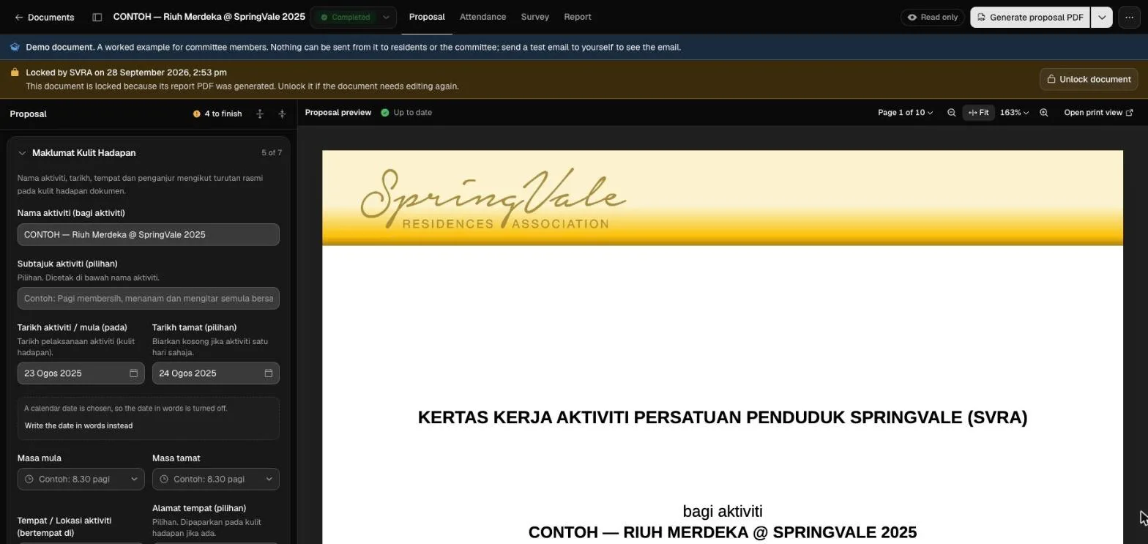Screen dimensions: 1148x544
Task: Switch to the Attendance tab
Action: point(482,17)
